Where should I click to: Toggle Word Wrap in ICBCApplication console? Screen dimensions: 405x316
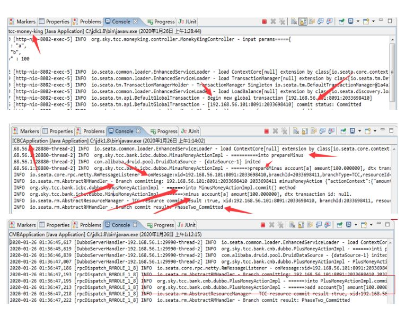coord(314,131)
